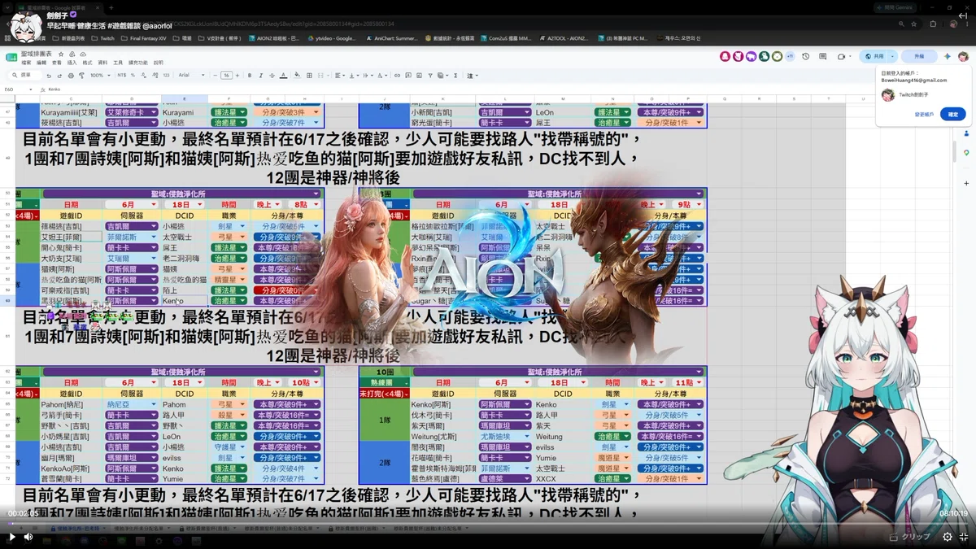This screenshot has height=549, width=976.
Task: Open the 格式 menu
Action: (87, 63)
